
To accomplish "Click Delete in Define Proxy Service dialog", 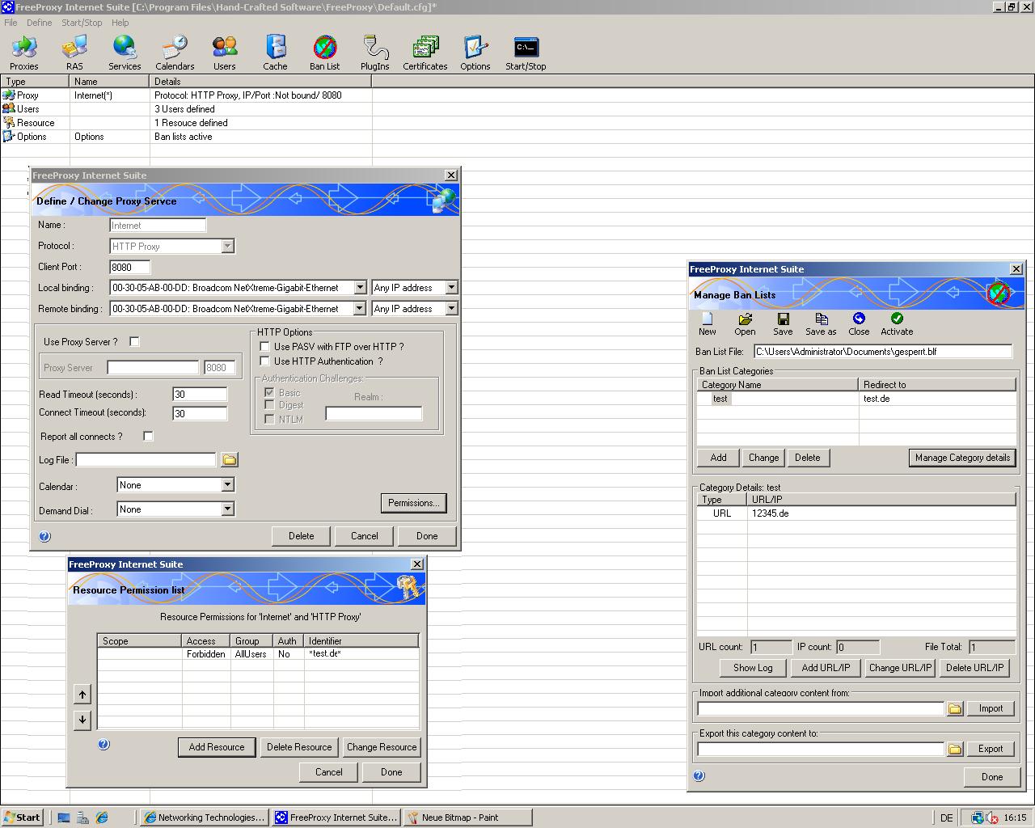I will [x=302, y=536].
